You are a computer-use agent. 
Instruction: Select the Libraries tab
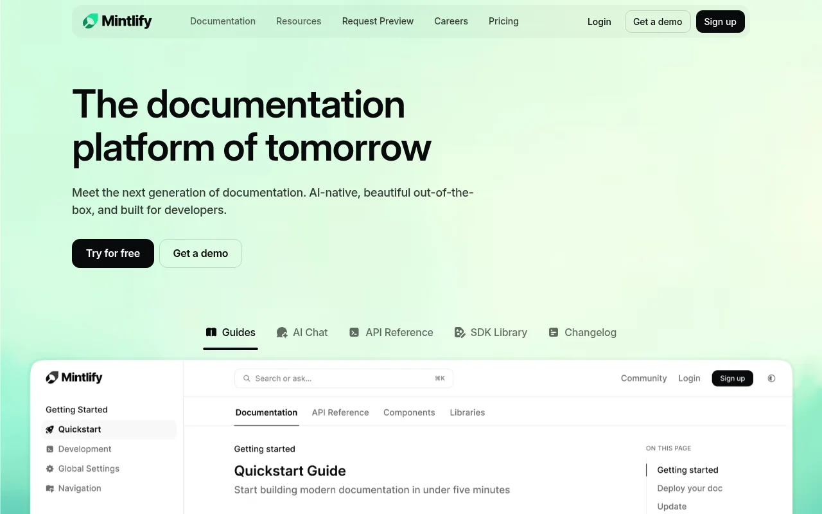pos(467,412)
